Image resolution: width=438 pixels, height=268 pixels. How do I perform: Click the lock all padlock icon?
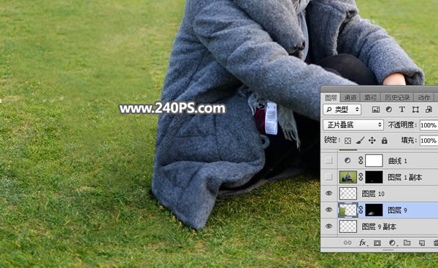tap(385, 141)
